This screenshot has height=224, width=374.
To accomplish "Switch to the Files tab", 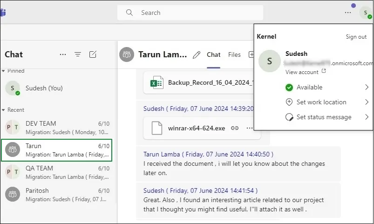I will pos(234,54).
